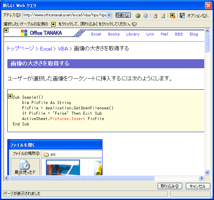Click the recently used files icon
The width and height of the screenshot is (214, 200).
(x=25, y=165)
